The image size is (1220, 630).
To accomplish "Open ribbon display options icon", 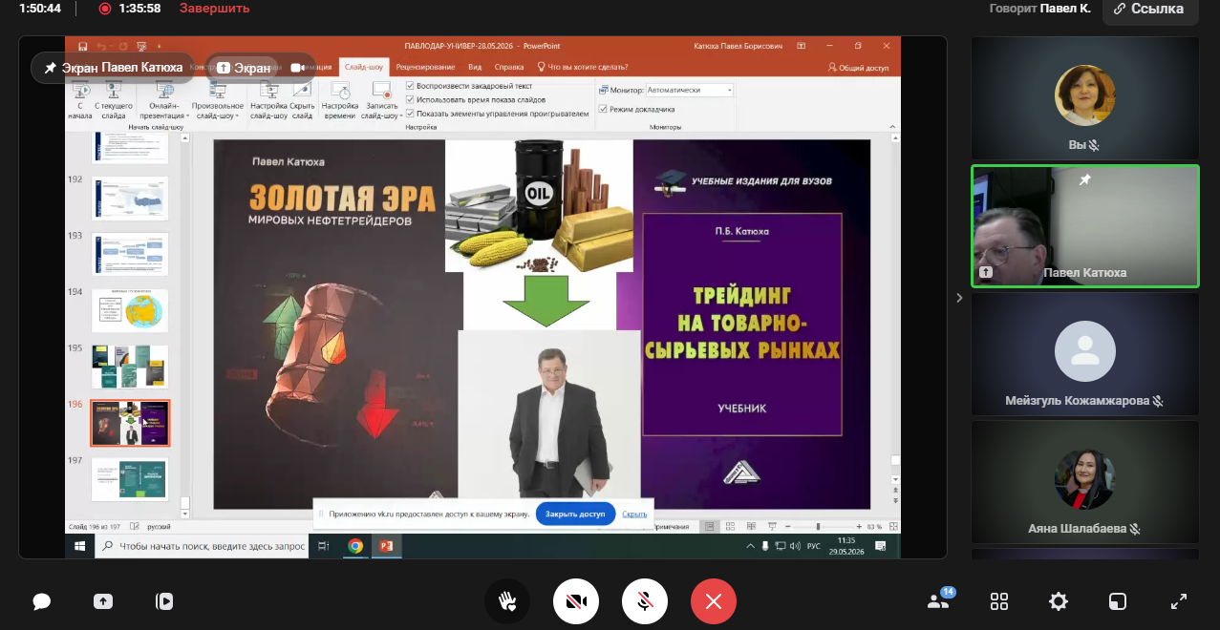I will click(802, 46).
